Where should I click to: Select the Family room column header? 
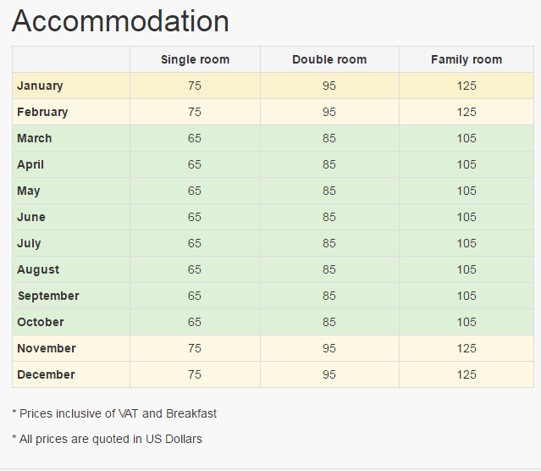tap(466, 59)
